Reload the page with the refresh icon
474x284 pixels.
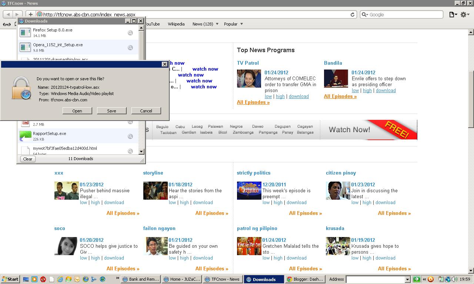353,14
